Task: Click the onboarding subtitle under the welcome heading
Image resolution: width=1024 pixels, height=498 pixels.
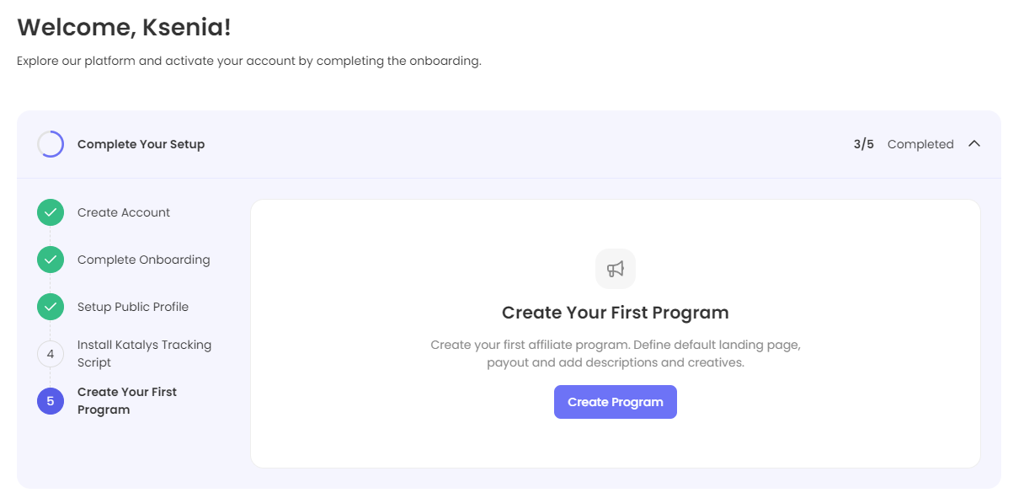Action: tap(248, 62)
